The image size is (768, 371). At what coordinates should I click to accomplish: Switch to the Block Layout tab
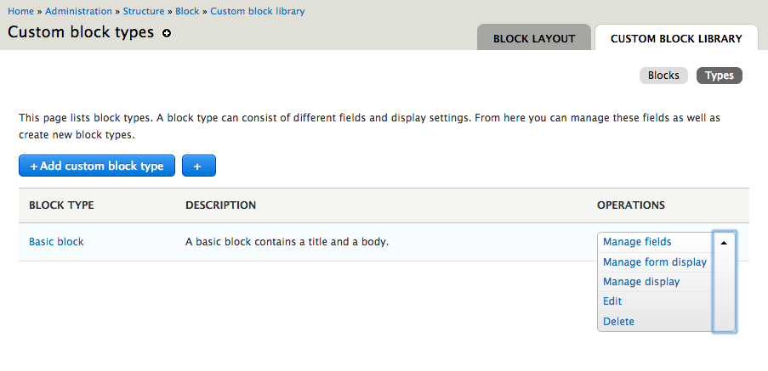pos(534,38)
